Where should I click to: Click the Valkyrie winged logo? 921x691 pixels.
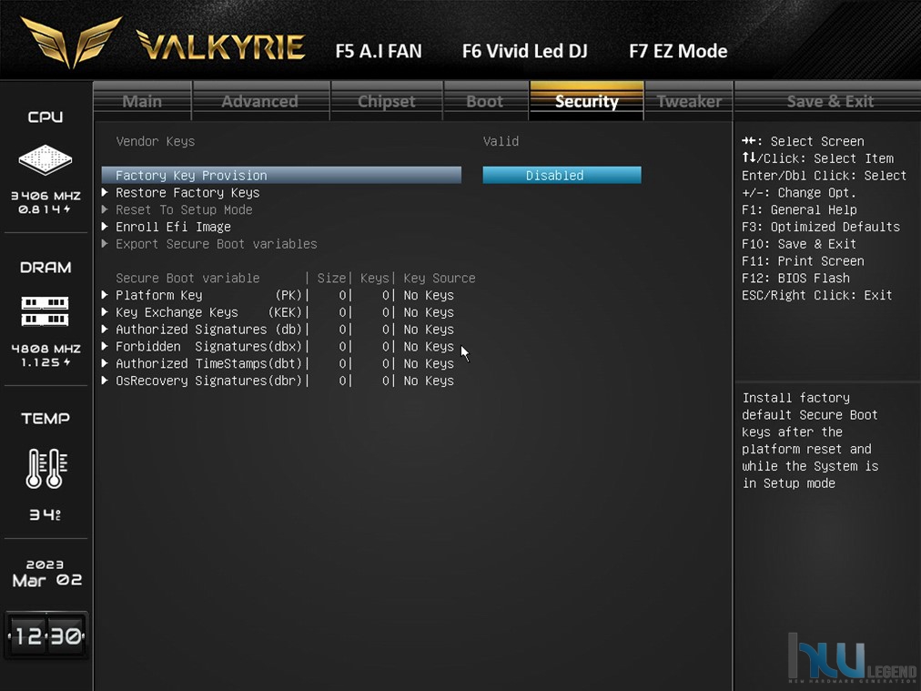(71, 42)
